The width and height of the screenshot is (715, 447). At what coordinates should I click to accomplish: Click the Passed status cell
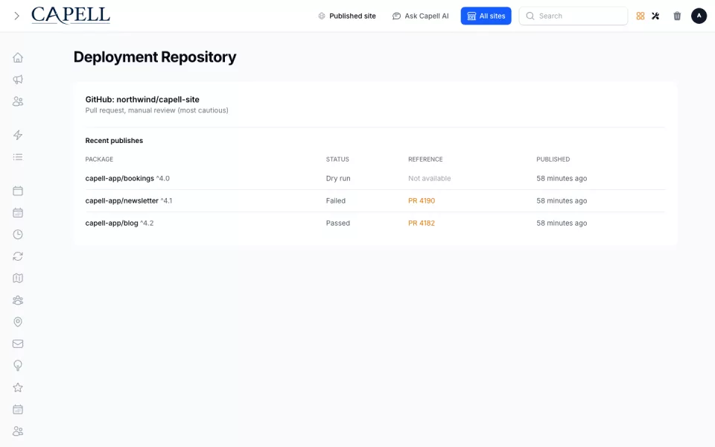point(338,223)
